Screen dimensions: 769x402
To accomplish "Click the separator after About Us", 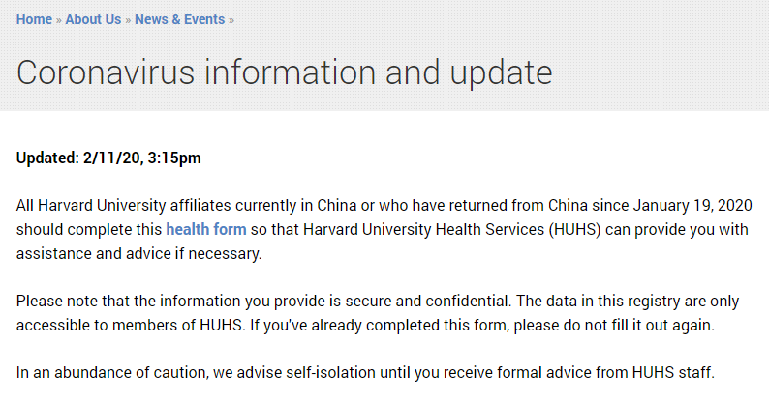I will (x=128, y=19).
